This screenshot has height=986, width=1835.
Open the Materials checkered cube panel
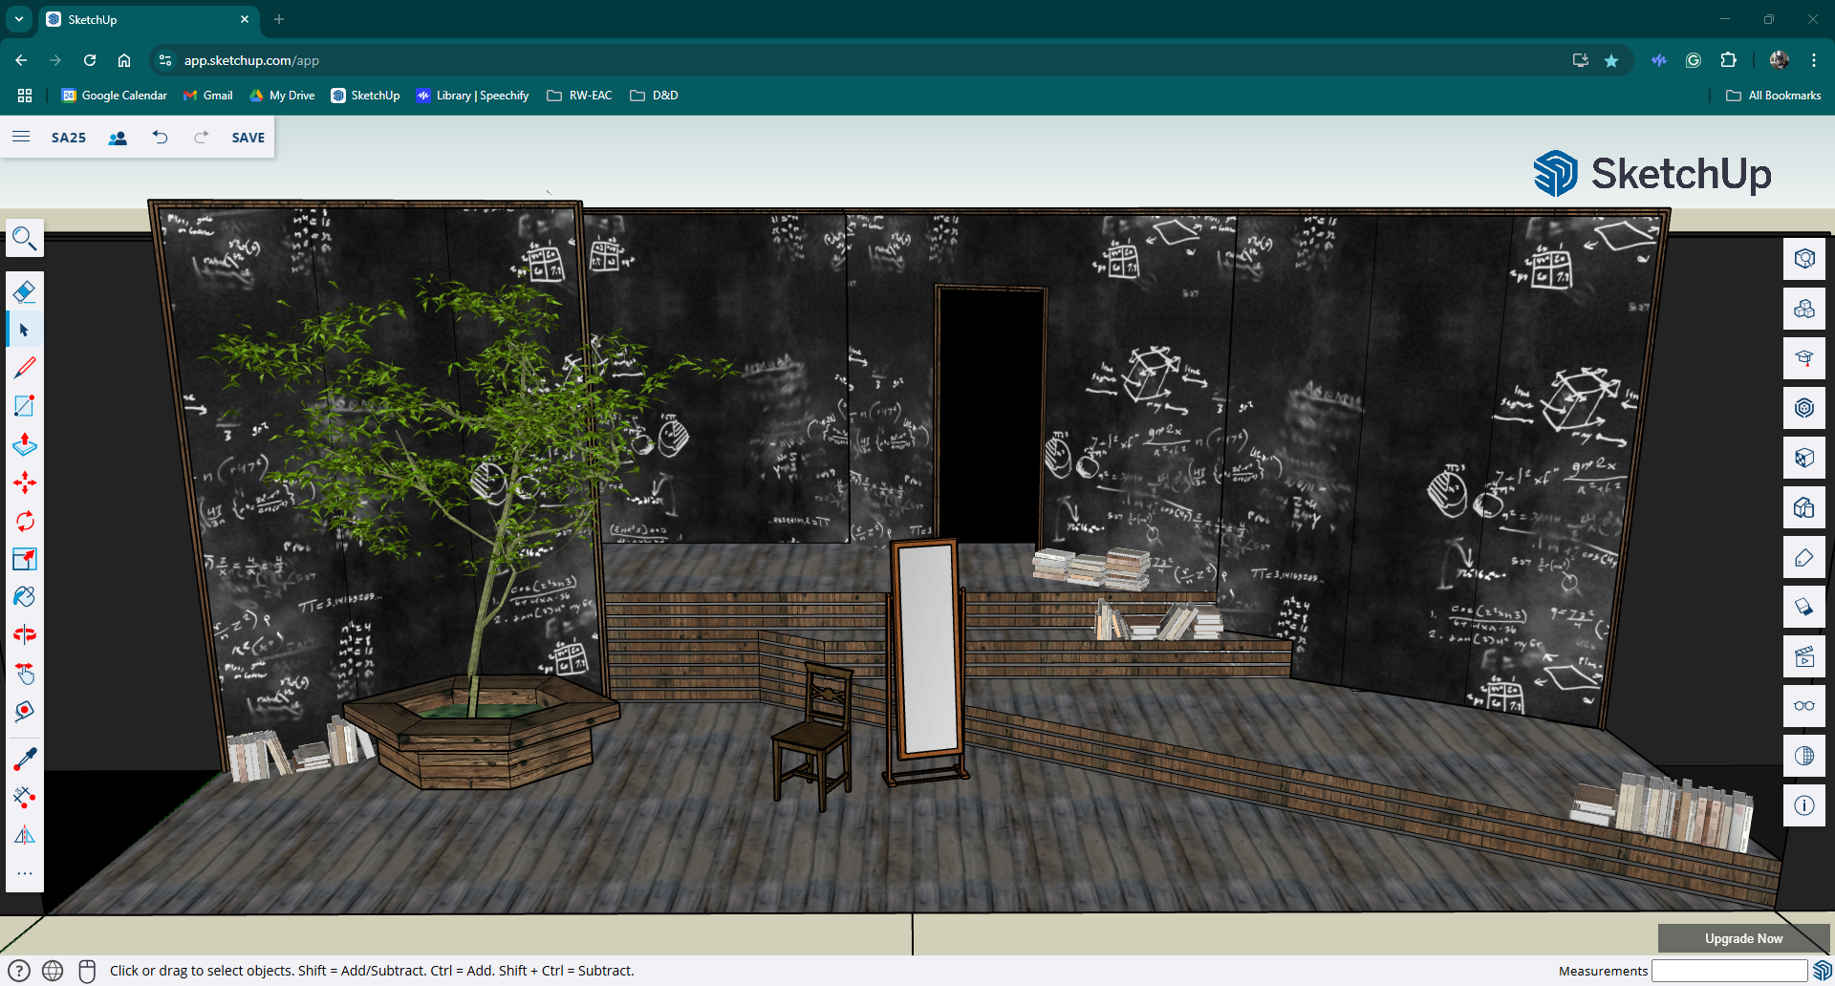pyautogui.click(x=1804, y=458)
